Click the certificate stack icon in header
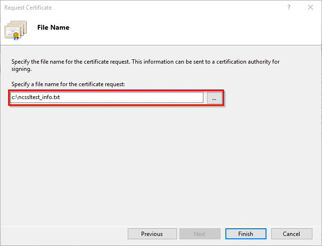Viewport: 322px width, 246px height. (x=17, y=29)
